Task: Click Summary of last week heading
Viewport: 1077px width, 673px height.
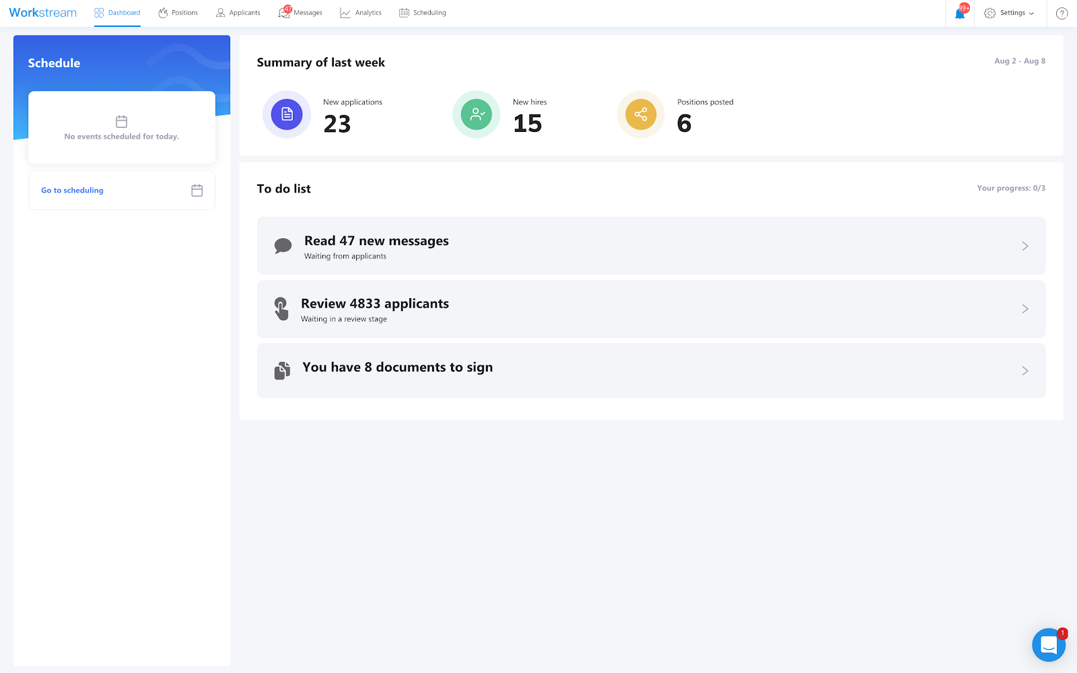Action: click(321, 63)
